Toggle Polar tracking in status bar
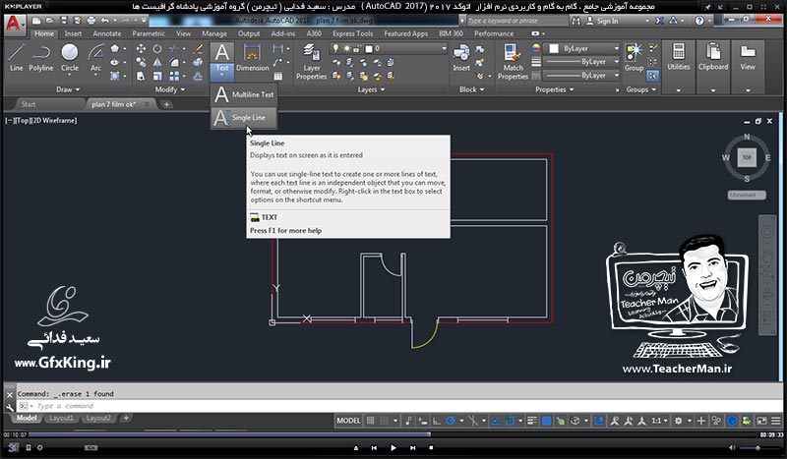Screen dimensions: 787x459 click(451, 421)
